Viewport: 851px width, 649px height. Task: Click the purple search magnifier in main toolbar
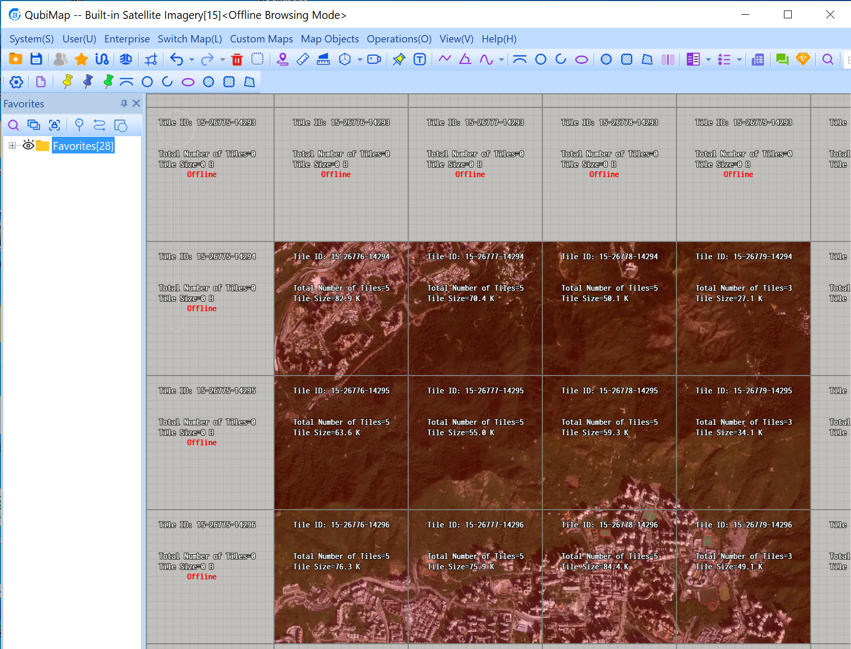tap(828, 59)
